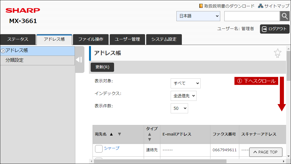The image size is (291, 164).
Task: Click the 更新(R) button
Action: click(102, 67)
